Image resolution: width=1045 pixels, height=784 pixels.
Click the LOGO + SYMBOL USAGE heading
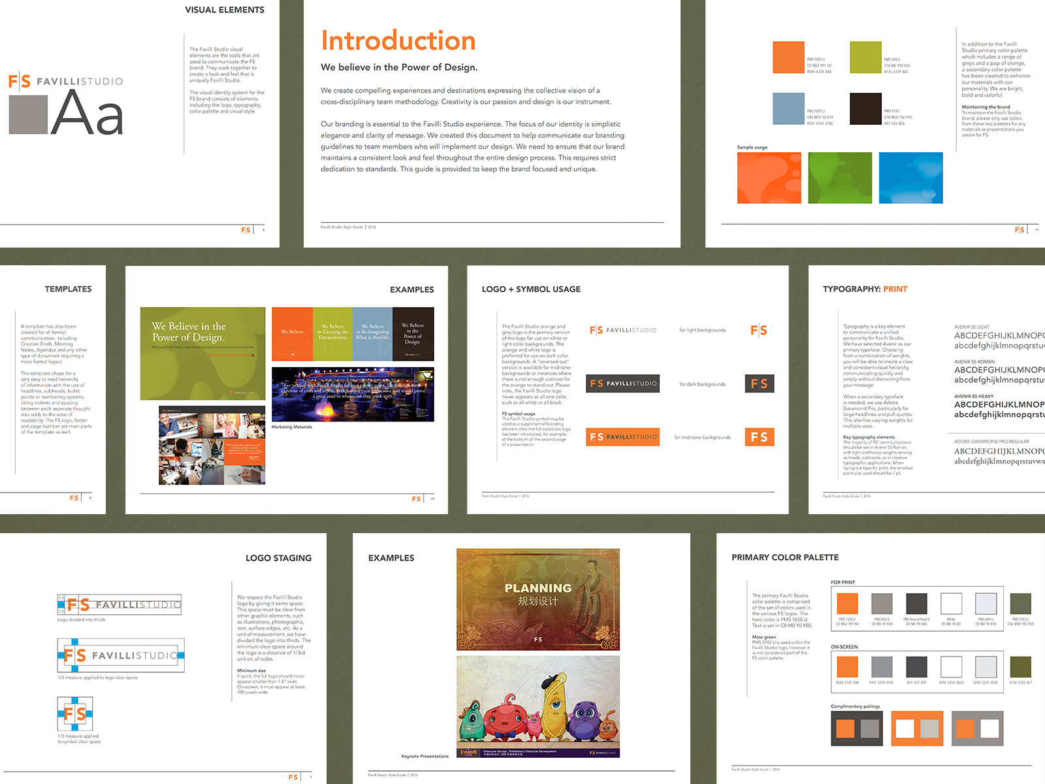pyautogui.click(x=531, y=289)
